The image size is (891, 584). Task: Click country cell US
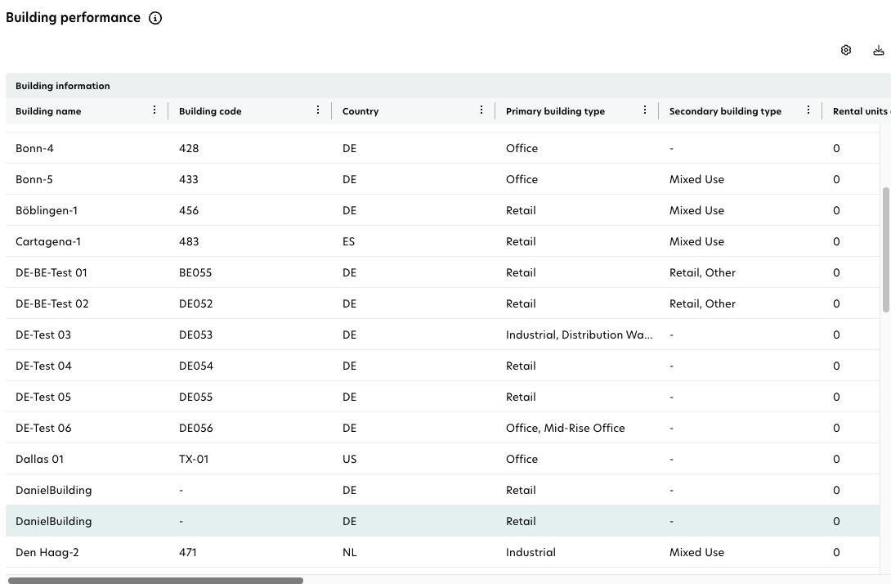[350, 460]
